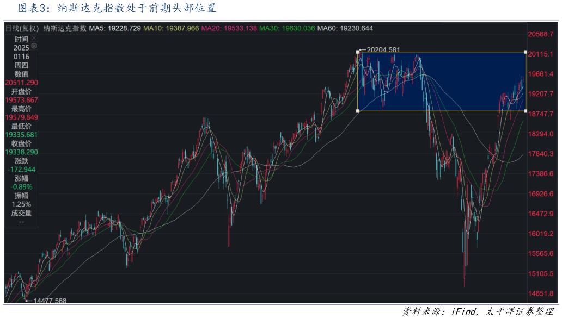This screenshot has width=562, height=319.
Task: Open the 日线(复权) period selector
Action: tap(22, 28)
